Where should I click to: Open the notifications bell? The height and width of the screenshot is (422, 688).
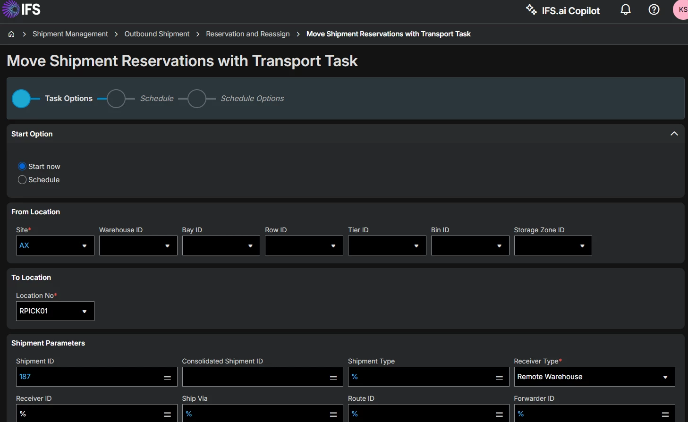click(625, 10)
